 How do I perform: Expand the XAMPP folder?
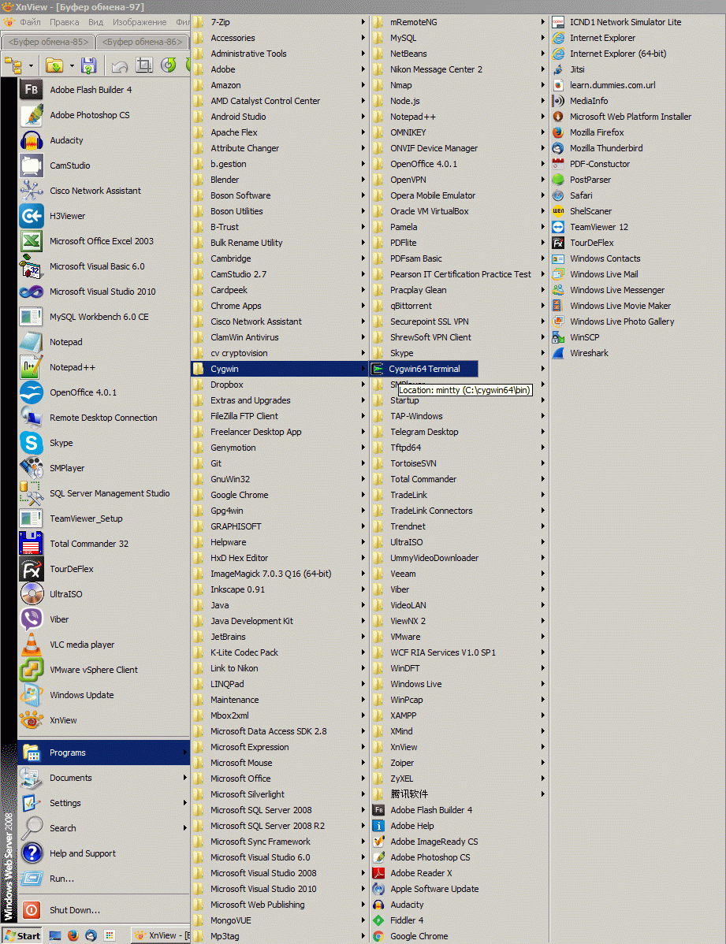tap(459, 715)
